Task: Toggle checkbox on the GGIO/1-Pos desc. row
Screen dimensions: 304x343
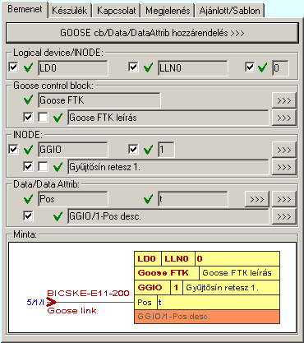Action: tap(28, 216)
